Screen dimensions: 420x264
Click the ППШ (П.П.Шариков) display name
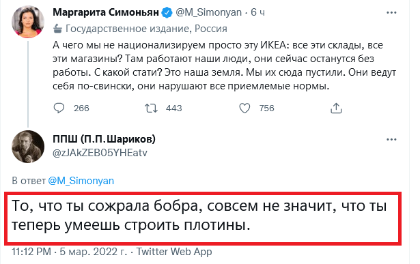[104, 139]
